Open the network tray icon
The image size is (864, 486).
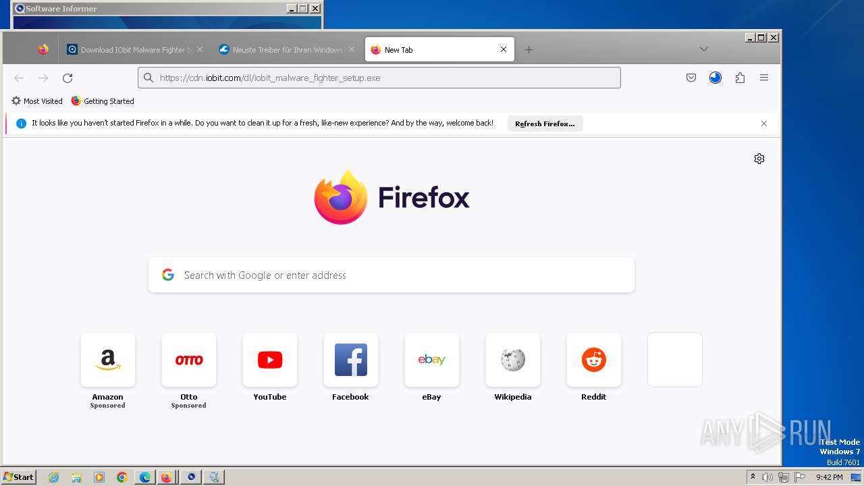click(784, 477)
